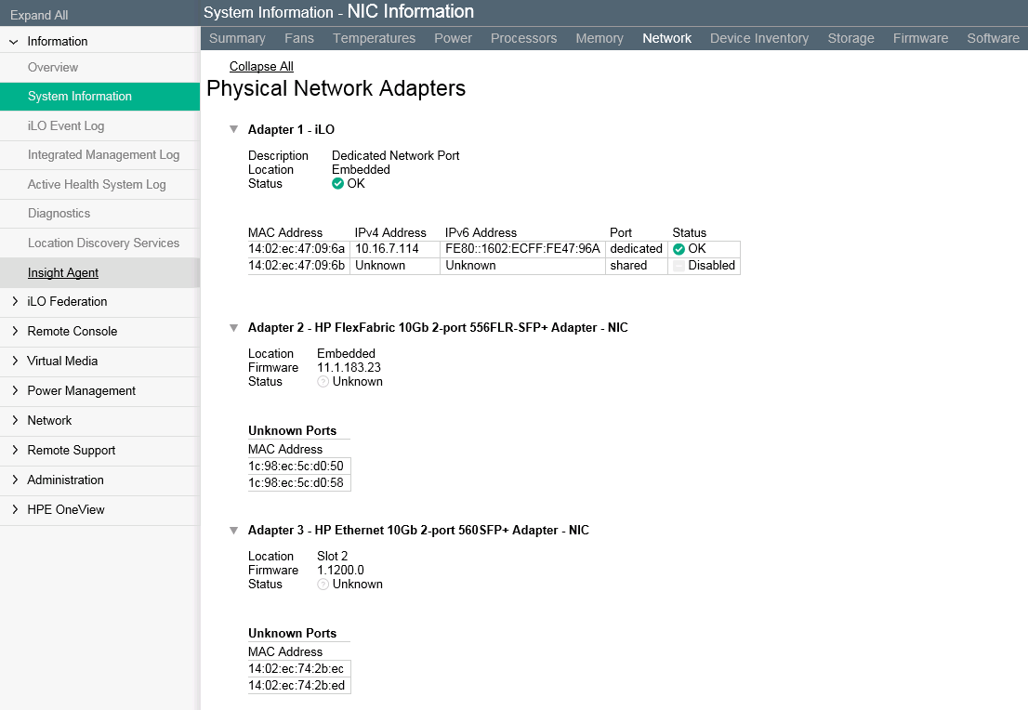Open Virtual Media menu label
Screen dimensions: 1028x710
pyautogui.click(x=62, y=361)
